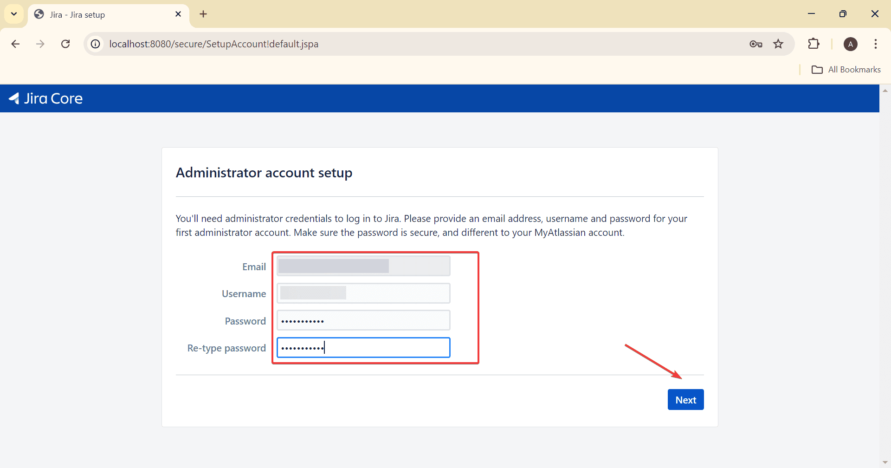Minimize the browser window

811,14
